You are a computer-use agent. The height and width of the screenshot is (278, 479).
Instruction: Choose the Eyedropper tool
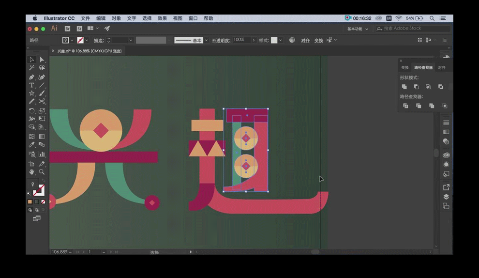point(31,145)
